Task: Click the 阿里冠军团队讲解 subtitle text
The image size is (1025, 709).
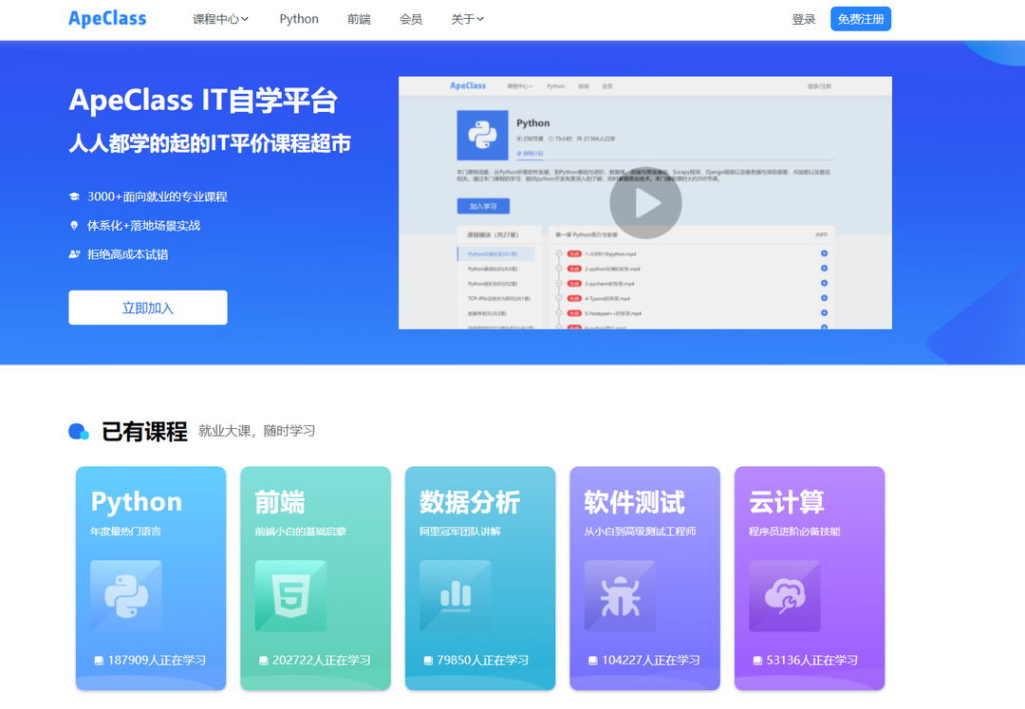Action: pyautogui.click(x=460, y=532)
